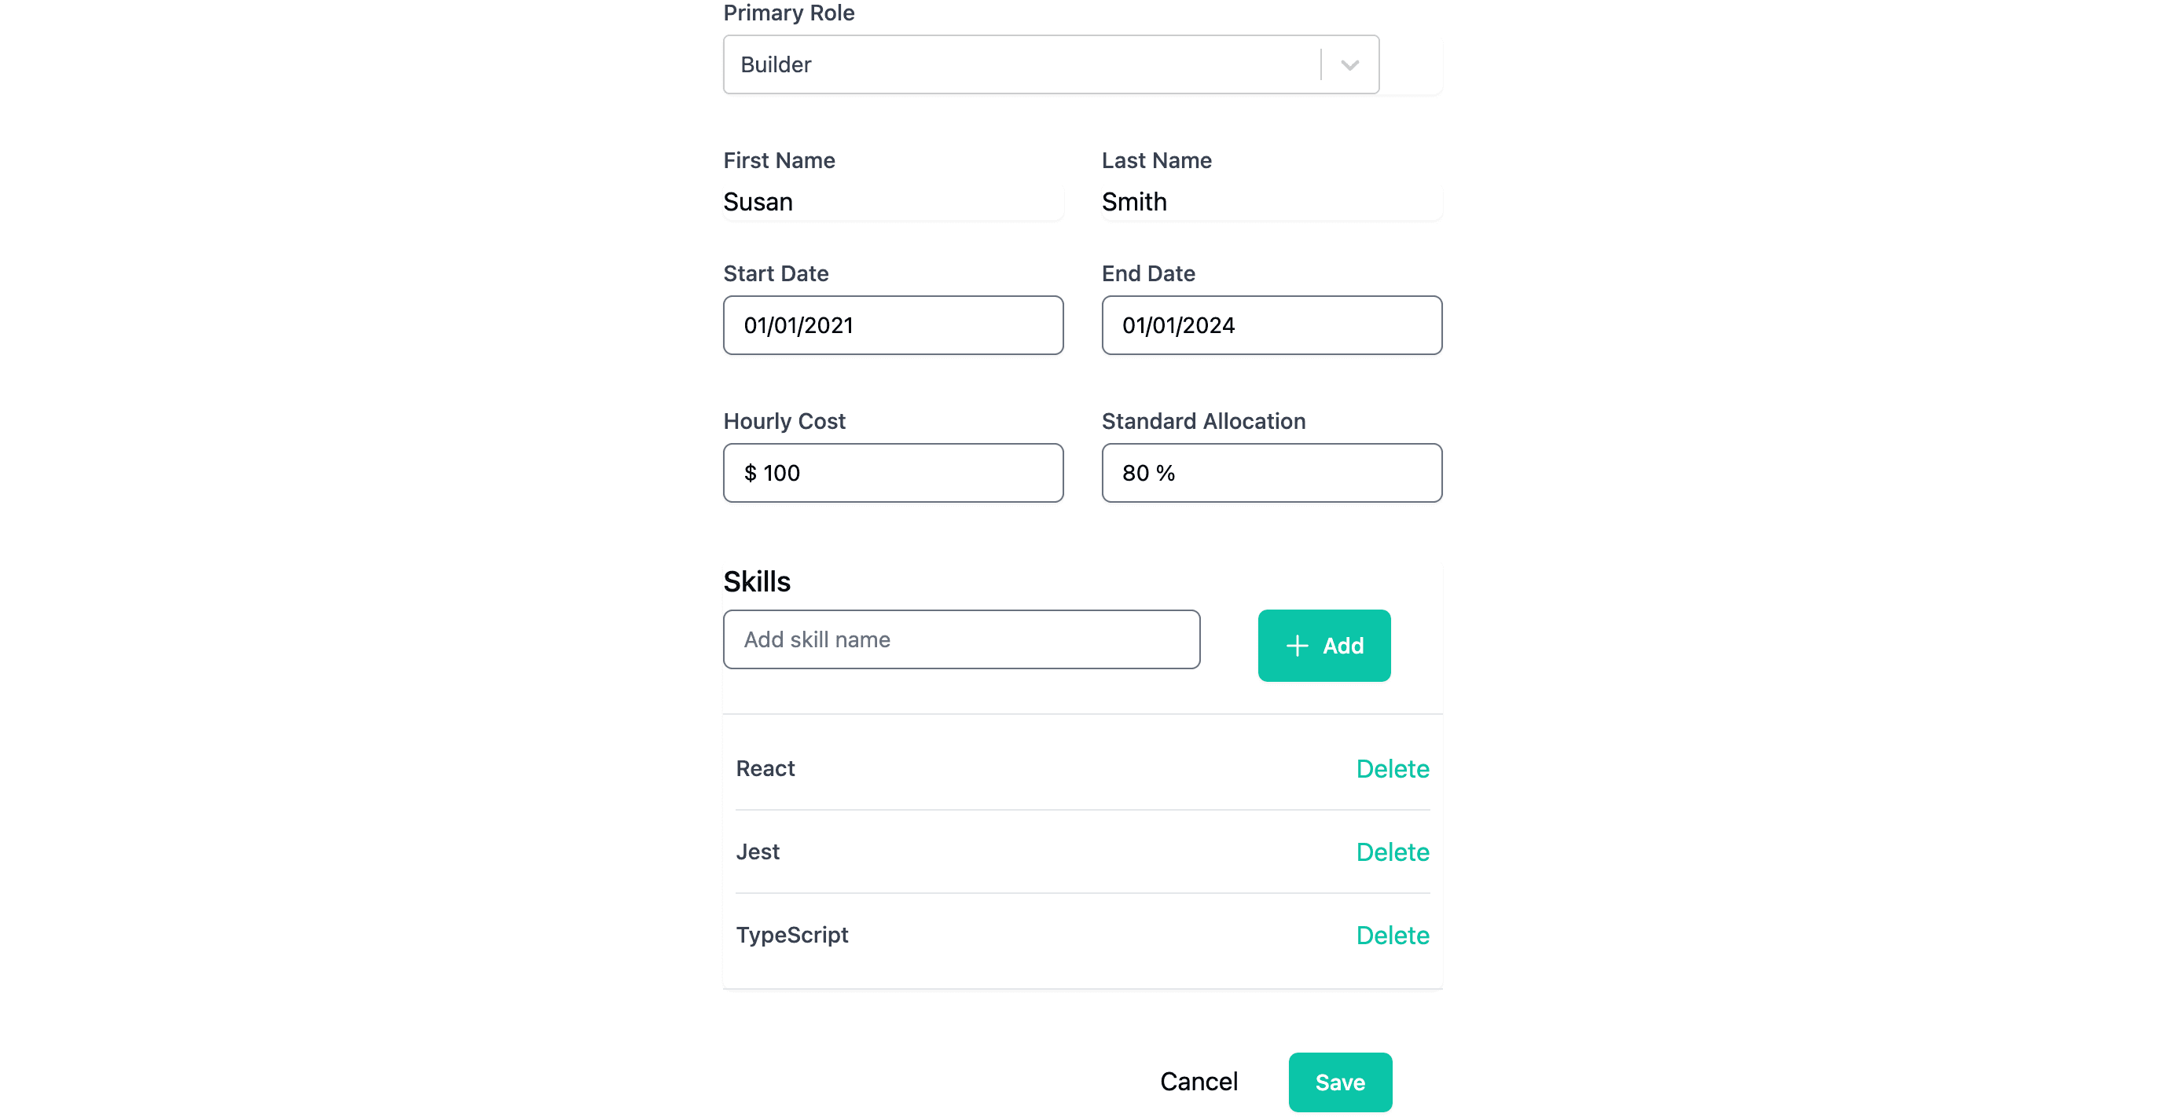Expand the Primary Role dropdown chevron

[1349, 64]
